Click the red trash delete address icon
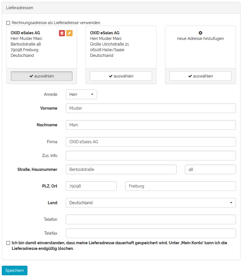The image size is (242, 277). coord(62,33)
